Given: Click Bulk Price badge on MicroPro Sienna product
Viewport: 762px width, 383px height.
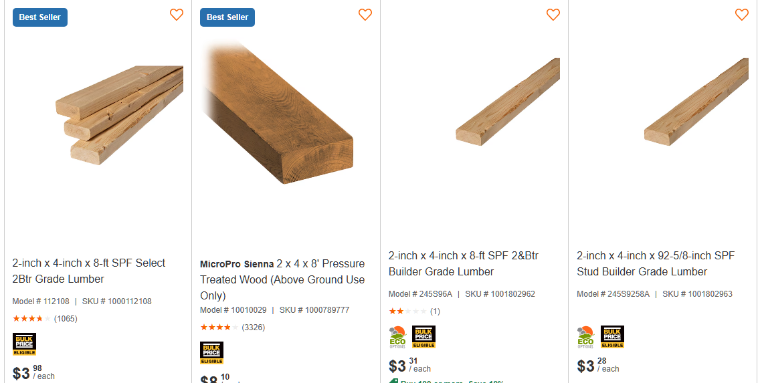Looking at the screenshot, I should tap(212, 353).
